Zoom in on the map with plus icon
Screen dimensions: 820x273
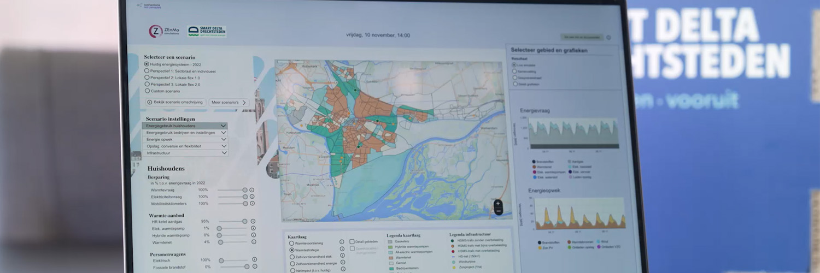click(497, 204)
